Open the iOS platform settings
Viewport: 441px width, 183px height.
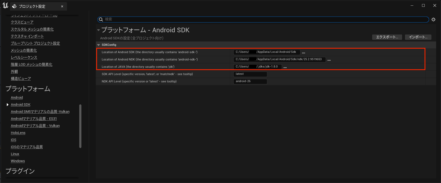[14, 140]
